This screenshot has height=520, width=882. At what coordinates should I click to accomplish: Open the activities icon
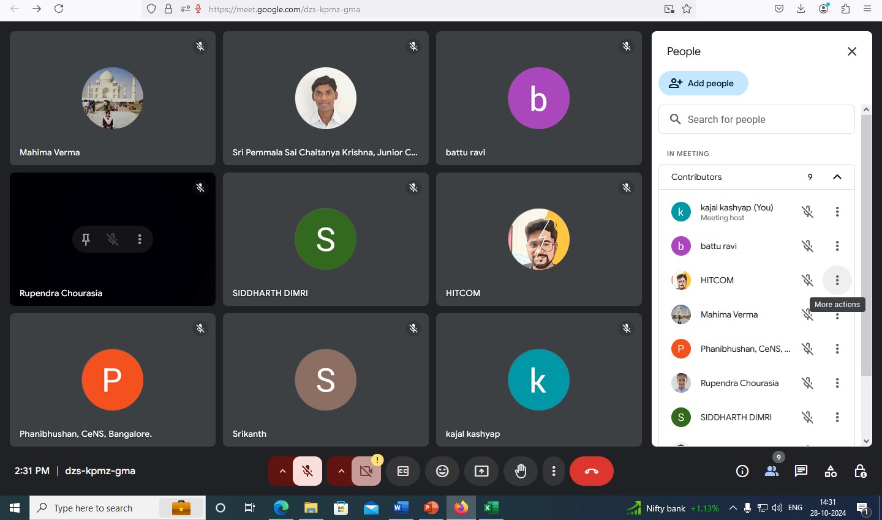click(831, 471)
